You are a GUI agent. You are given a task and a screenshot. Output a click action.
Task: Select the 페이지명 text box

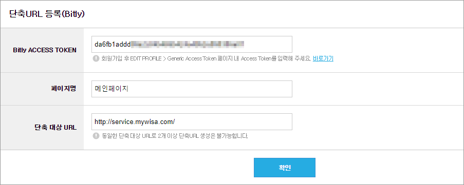tap(192, 89)
